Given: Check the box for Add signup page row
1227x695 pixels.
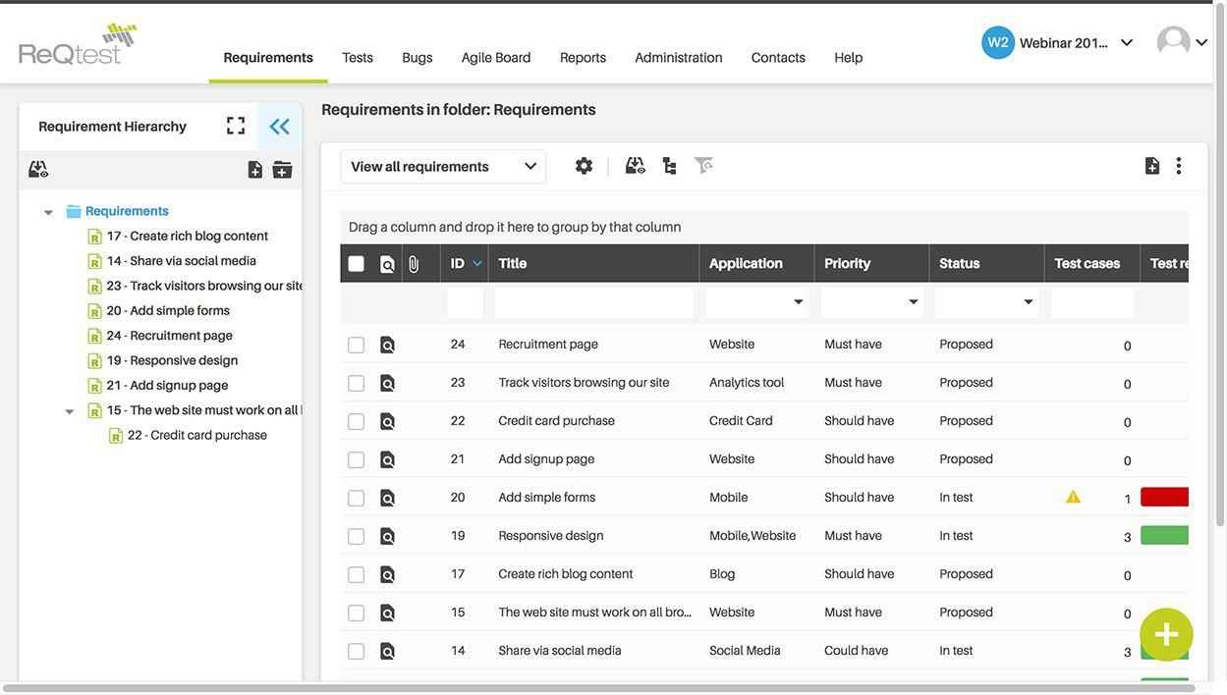Looking at the screenshot, I should pos(357,460).
